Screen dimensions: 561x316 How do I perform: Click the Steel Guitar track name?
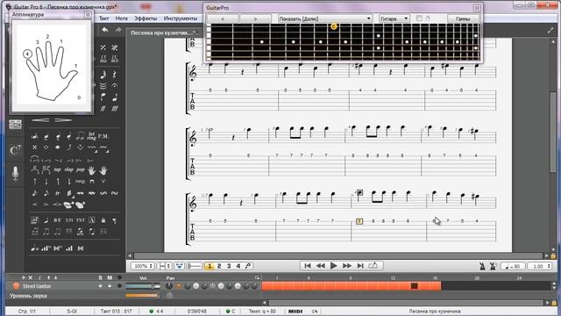(37, 286)
